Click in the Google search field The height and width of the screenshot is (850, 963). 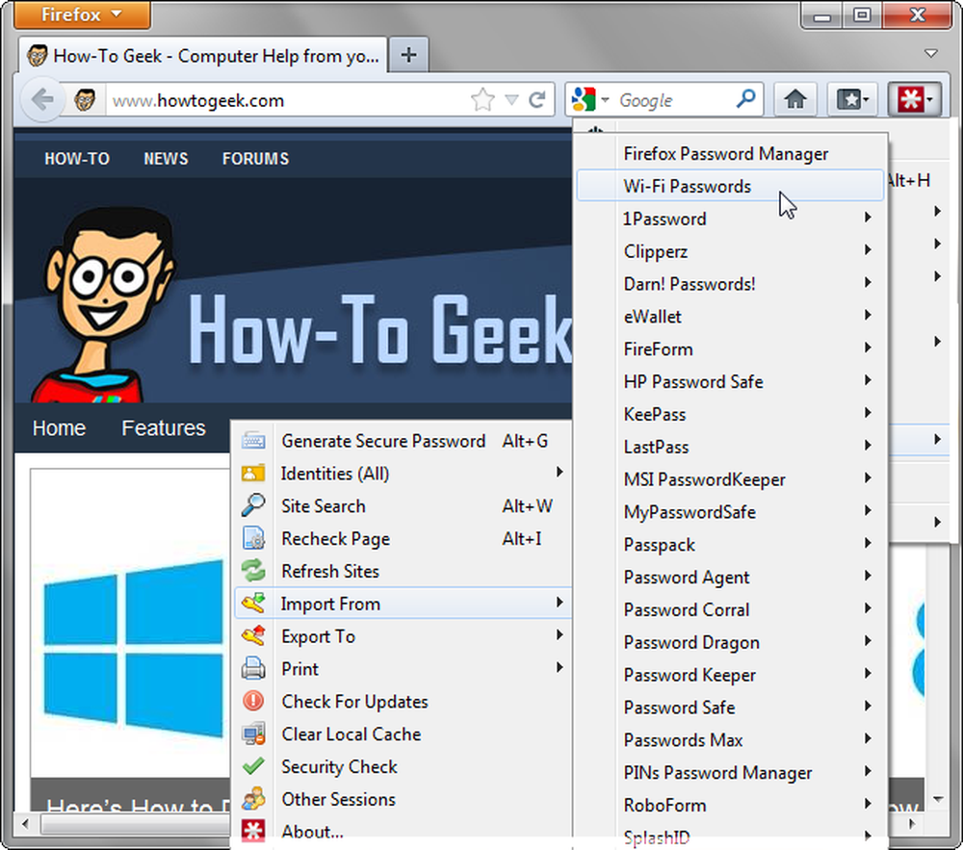pos(672,99)
